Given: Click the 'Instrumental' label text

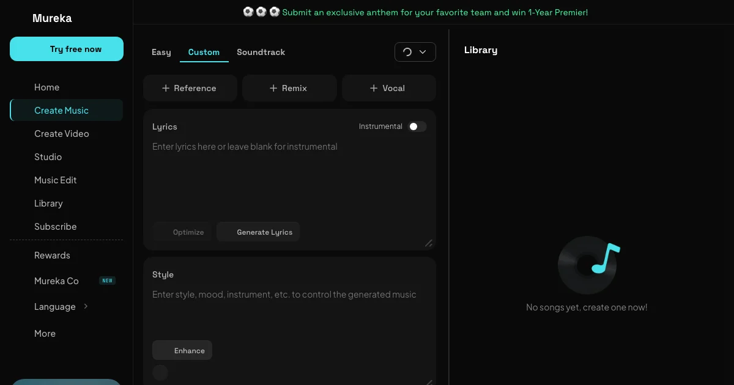Looking at the screenshot, I should (380, 127).
